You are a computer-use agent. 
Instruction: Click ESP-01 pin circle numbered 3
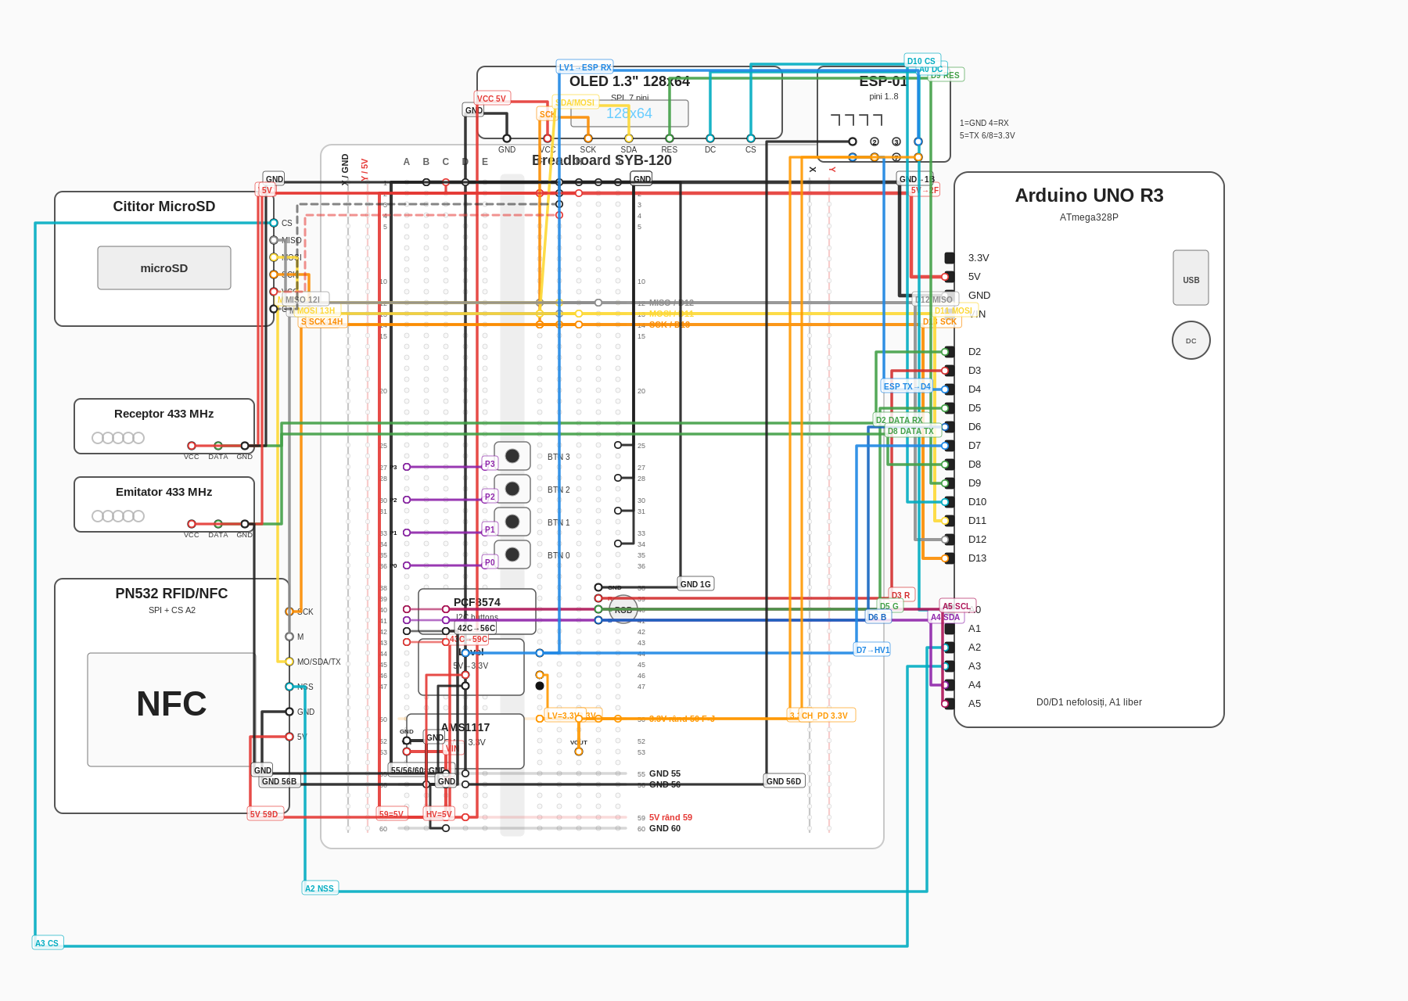pos(896,142)
